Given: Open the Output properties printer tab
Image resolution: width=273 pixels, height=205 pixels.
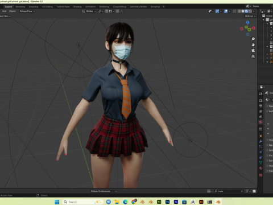Looking at the screenshot, I should pyautogui.click(x=260, y=106).
